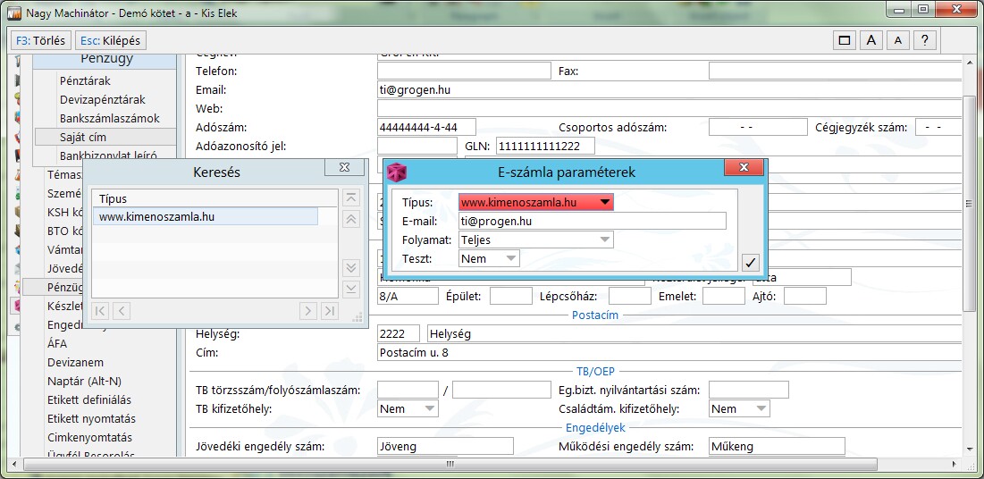Image resolution: width=984 pixels, height=479 pixels.
Task: Click Jövedéki engedély szám field
Action: [446, 446]
